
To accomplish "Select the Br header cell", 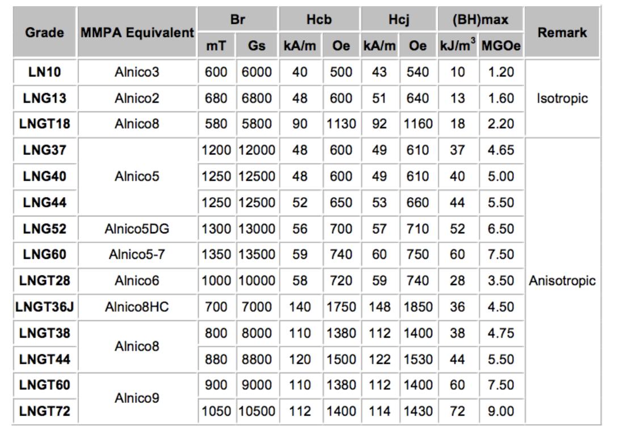I will click(x=238, y=20).
